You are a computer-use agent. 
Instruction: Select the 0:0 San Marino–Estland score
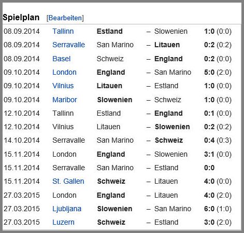[209, 168]
